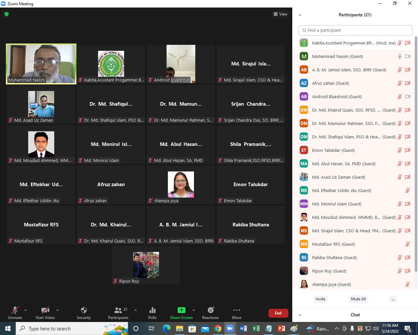Toggle Kabita host muted microphone icon
The height and width of the screenshot is (335, 418).
point(399,43)
